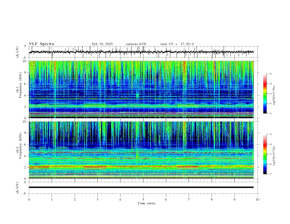Click tick label "5" on the Time (min) axis

(x=143, y=199)
